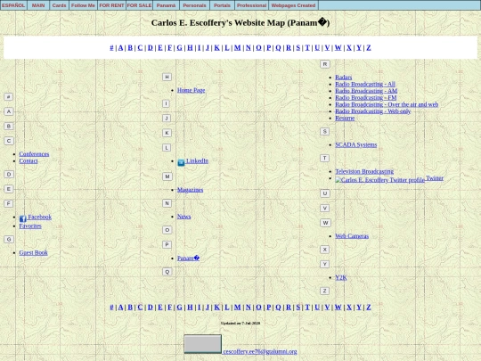481x361 pixels.
Task: Click the email address link at page bottom
Action: 260,351
